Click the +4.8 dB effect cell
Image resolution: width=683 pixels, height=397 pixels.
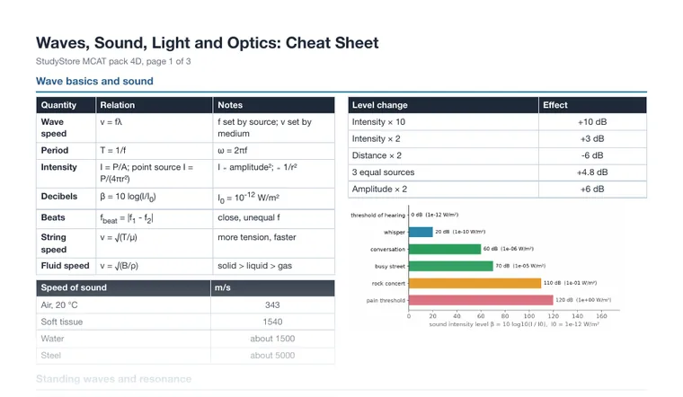[592, 172]
